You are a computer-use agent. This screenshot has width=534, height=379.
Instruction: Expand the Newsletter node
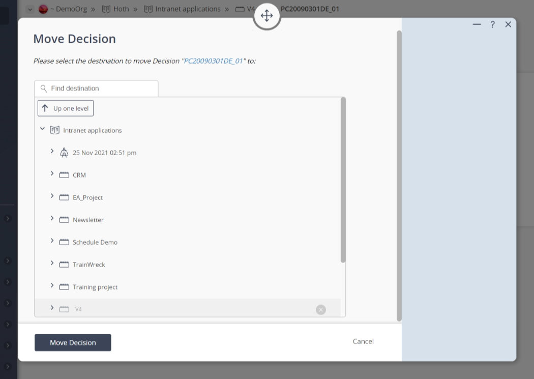pos(52,218)
